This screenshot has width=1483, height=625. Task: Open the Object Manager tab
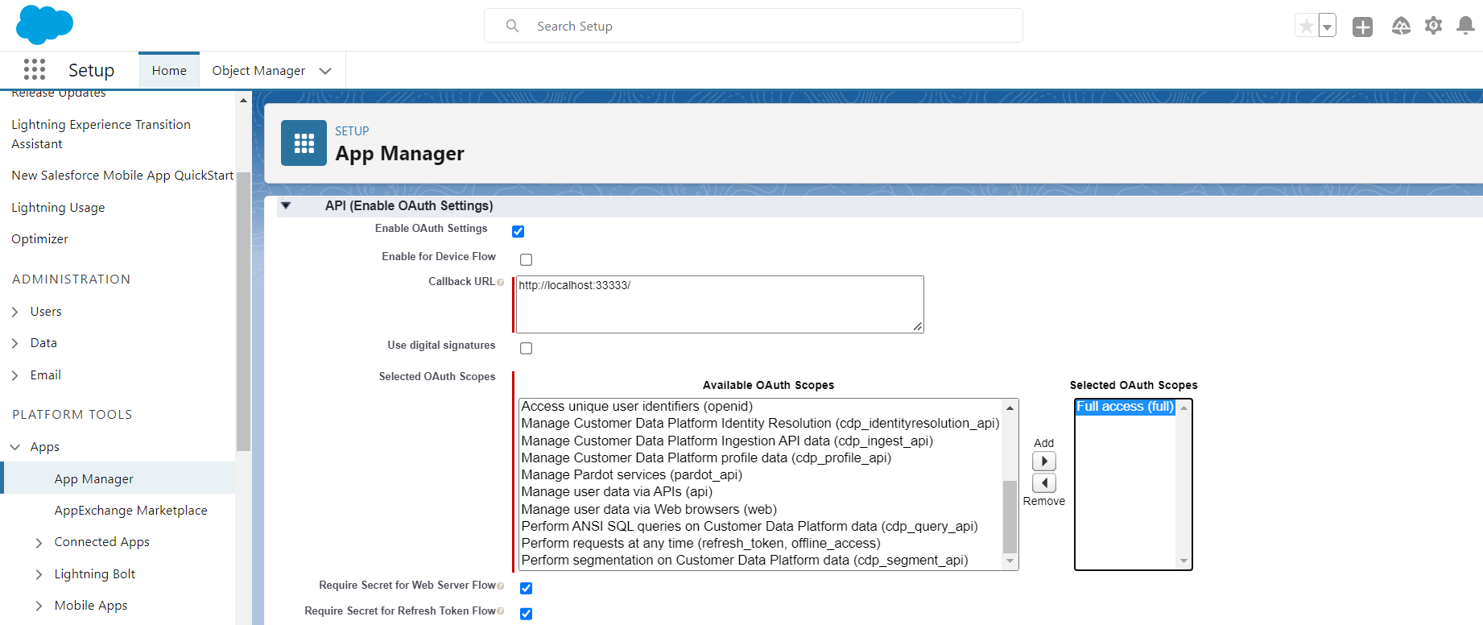(x=258, y=71)
